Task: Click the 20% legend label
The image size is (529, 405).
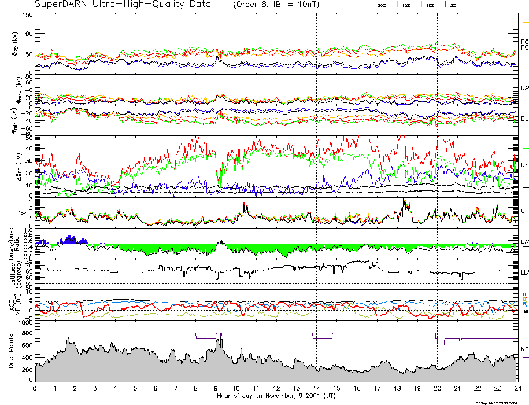Action: [x=382, y=5]
